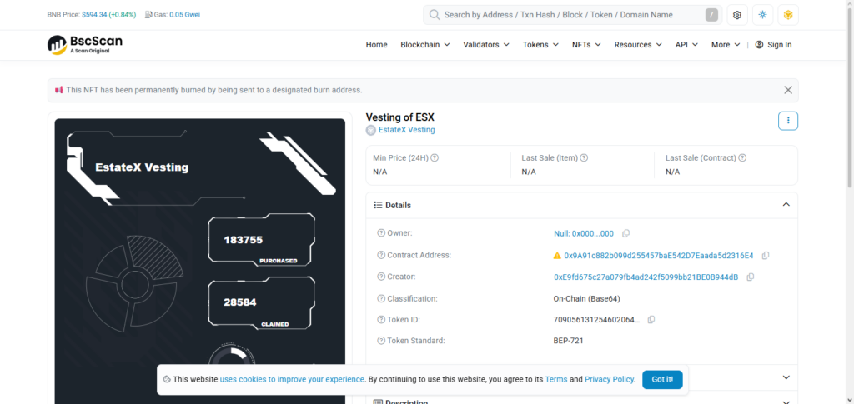854x404 pixels.
Task: Click the Vesting of ESX title
Action: pos(399,117)
